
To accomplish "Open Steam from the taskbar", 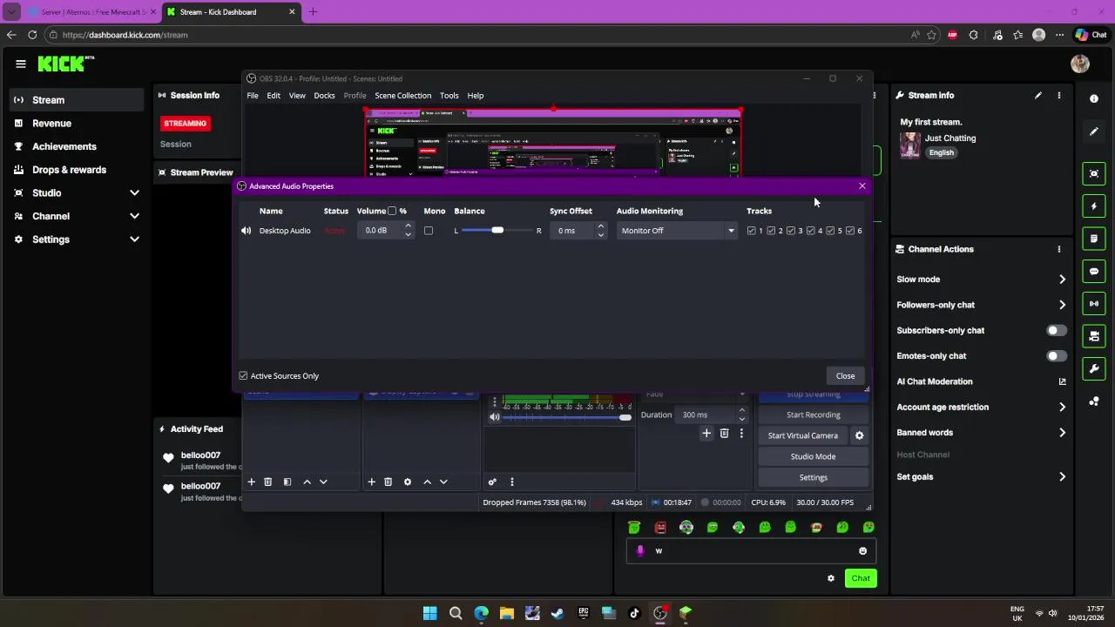I will coord(557,613).
